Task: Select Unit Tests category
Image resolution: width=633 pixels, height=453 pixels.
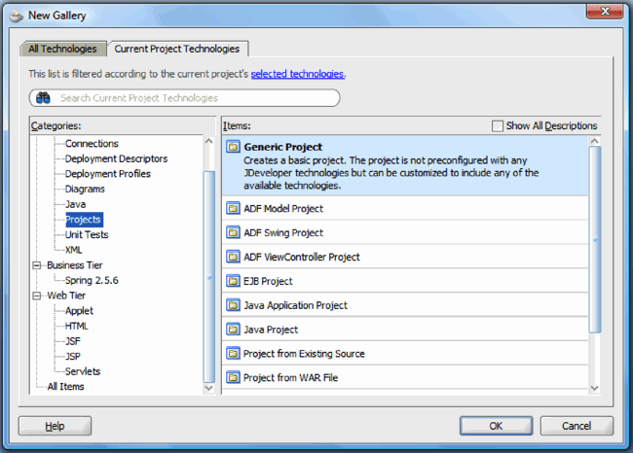Action: [87, 234]
